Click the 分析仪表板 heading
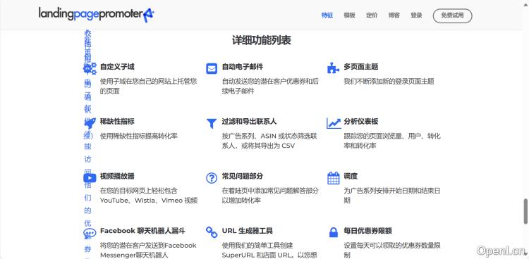 pyautogui.click(x=361, y=121)
